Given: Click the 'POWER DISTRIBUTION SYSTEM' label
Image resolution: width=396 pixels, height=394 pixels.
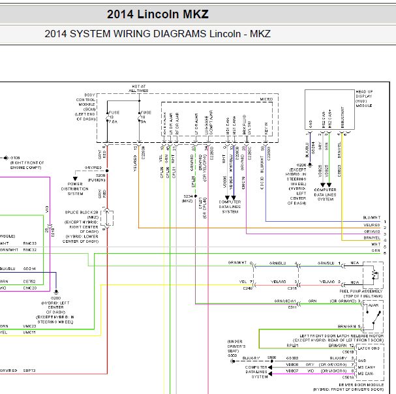Looking at the screenshot, I should coord(75,189).
